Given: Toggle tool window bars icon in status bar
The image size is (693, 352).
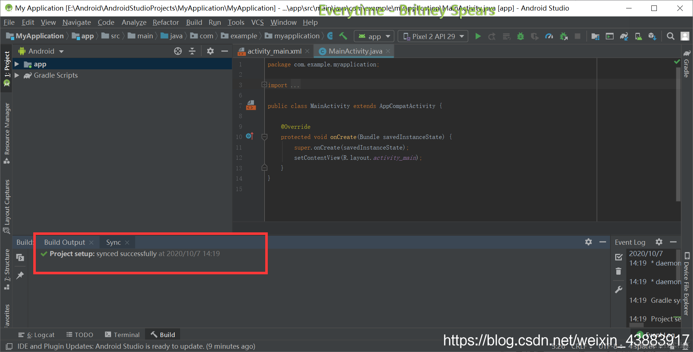Looking at the screenshot, I should click(x=9, y=346).
